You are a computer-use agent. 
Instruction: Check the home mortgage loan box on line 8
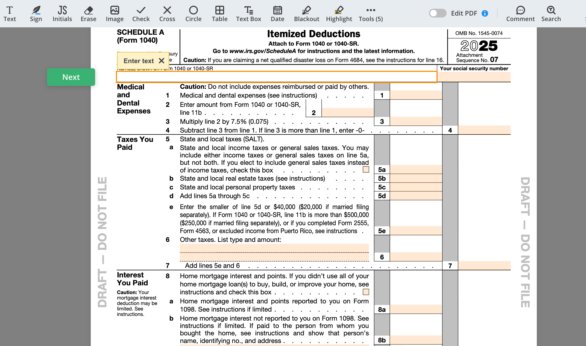366,292
